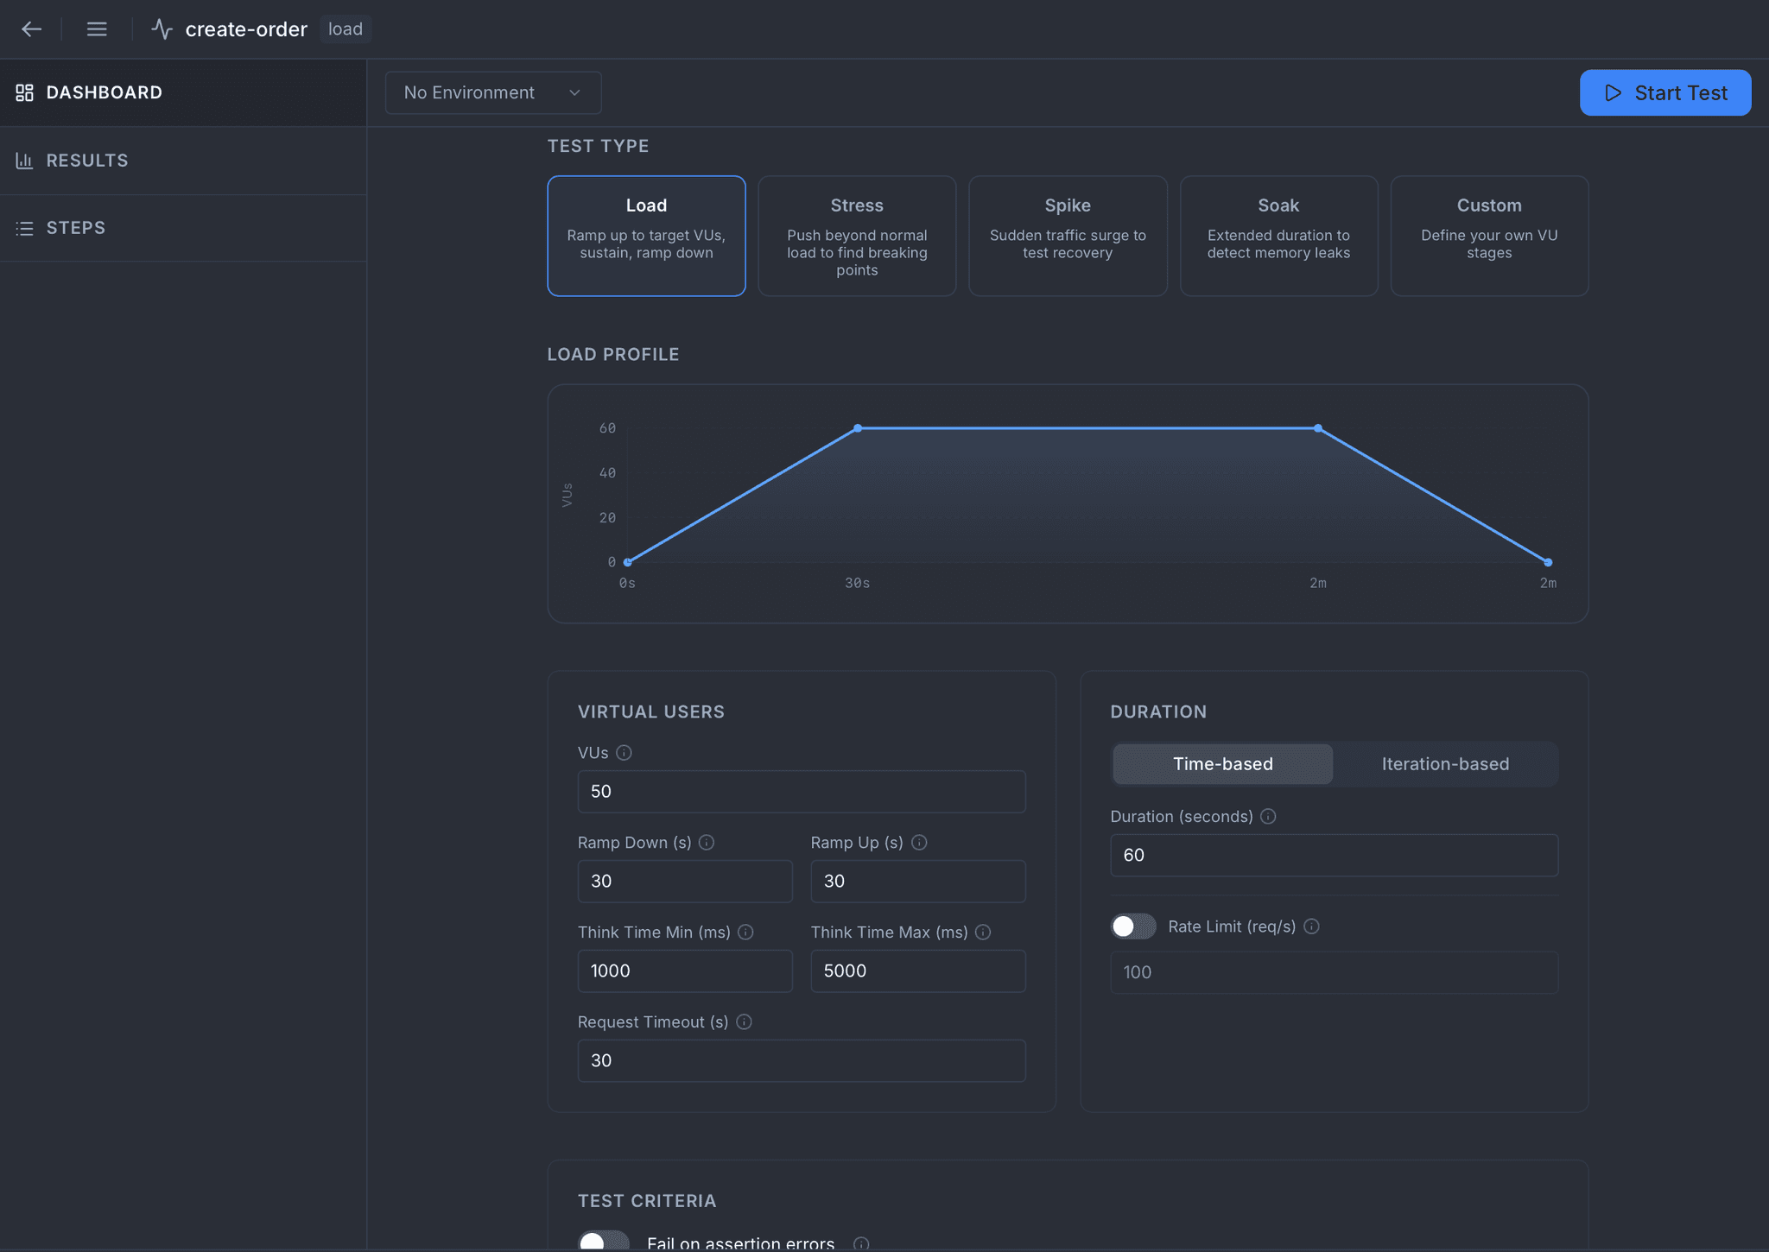Focus the Ramp Up (s) input
Image resolution: width=1769 pixels, height=1252 pixels.
tap(918, 882)
